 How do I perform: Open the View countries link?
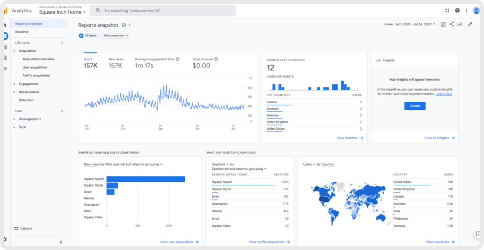pyautogui.click(x=441, y=242)
